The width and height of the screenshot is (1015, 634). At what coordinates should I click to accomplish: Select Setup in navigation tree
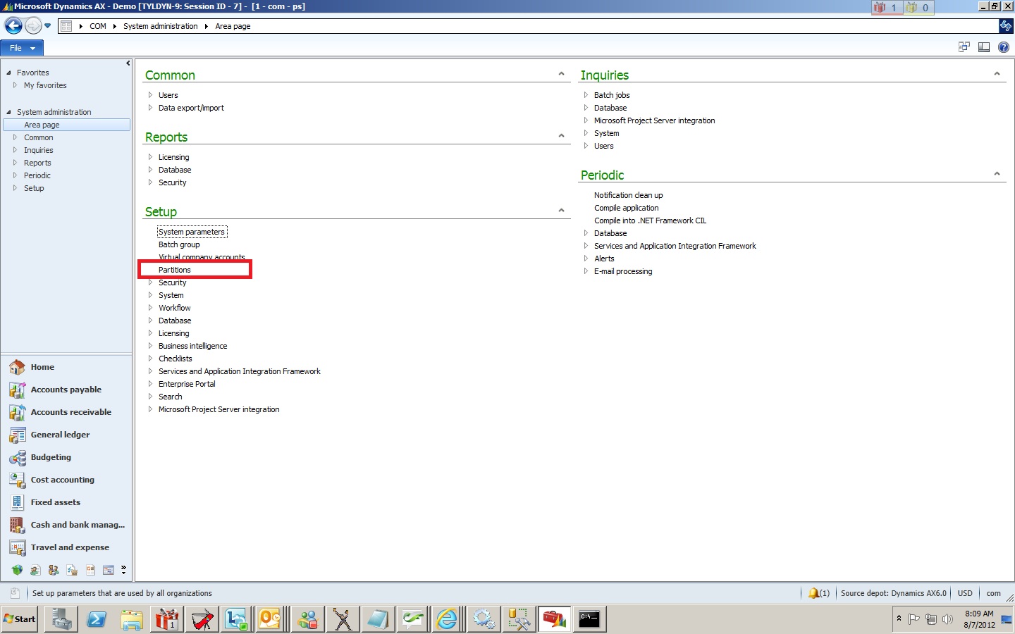pyautogui.click(x=34, y=188)
